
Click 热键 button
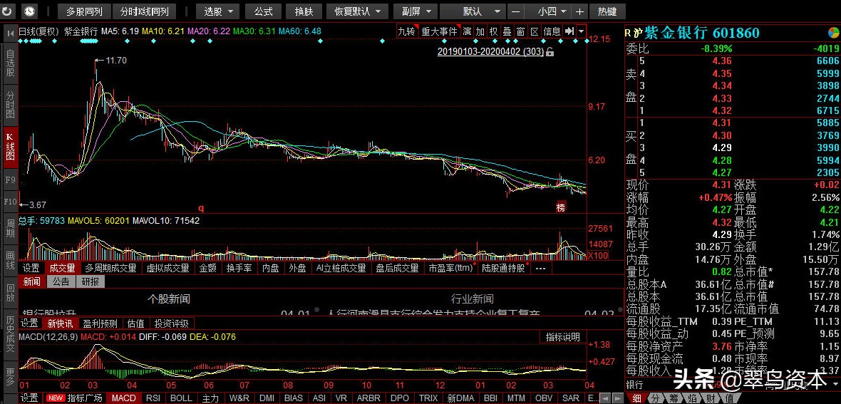(x=607, y=11)
